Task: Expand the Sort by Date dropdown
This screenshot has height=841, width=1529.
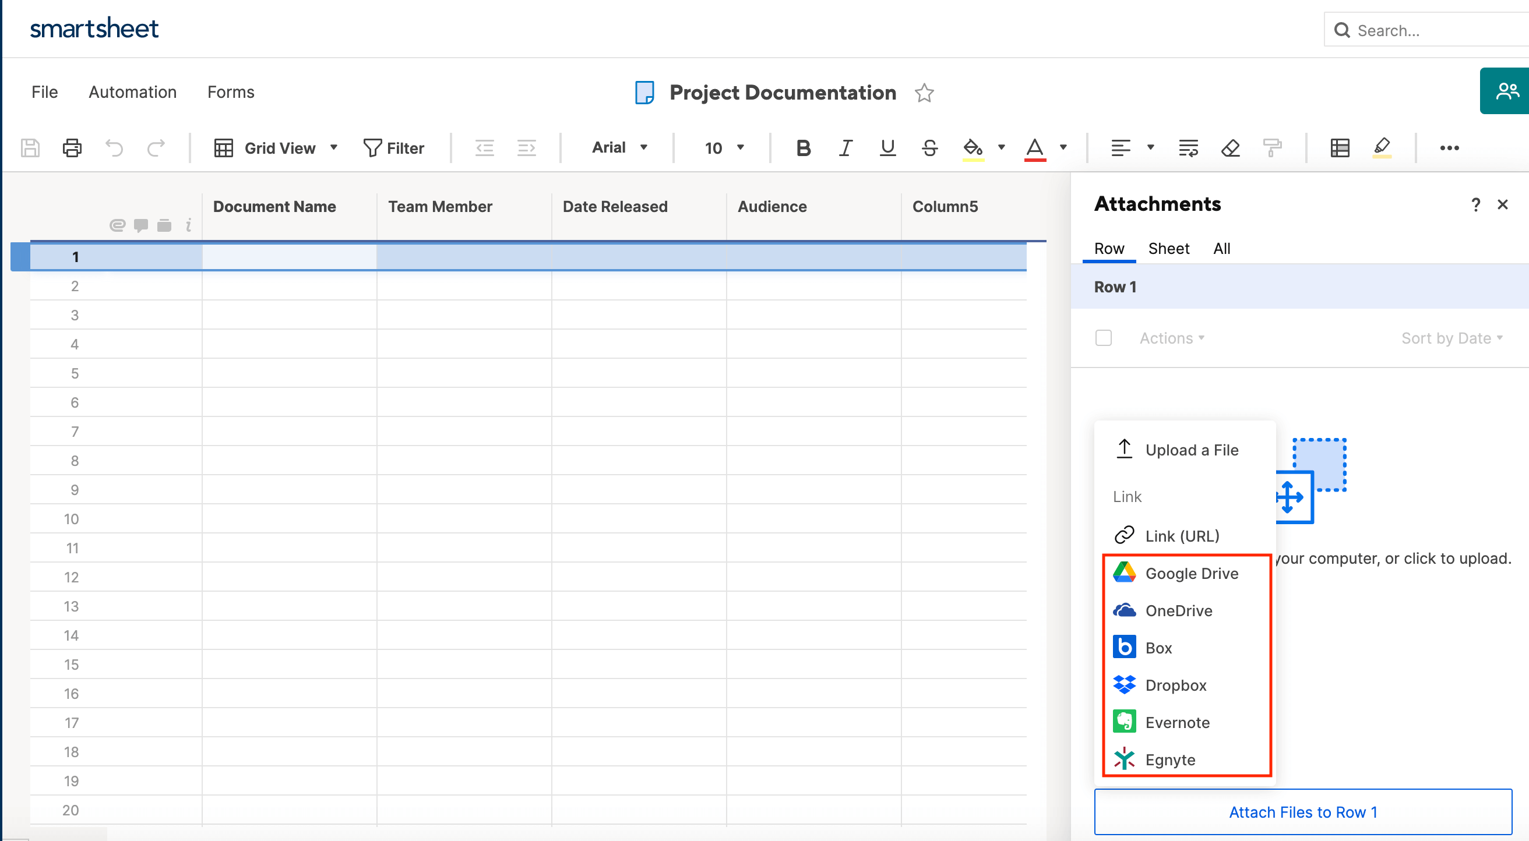Action: click(x=1452, y=338)
